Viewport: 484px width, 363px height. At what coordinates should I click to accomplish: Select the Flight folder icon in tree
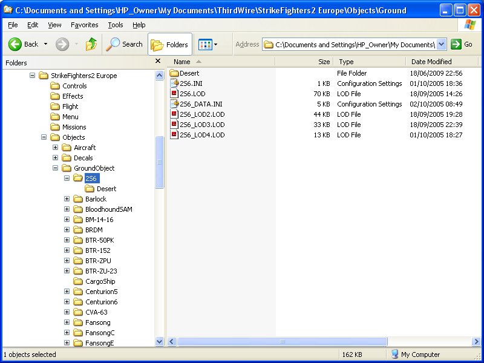[x=55, y=106]
